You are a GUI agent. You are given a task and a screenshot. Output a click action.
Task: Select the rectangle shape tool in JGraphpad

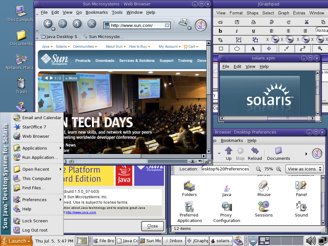tap(221, 49)
